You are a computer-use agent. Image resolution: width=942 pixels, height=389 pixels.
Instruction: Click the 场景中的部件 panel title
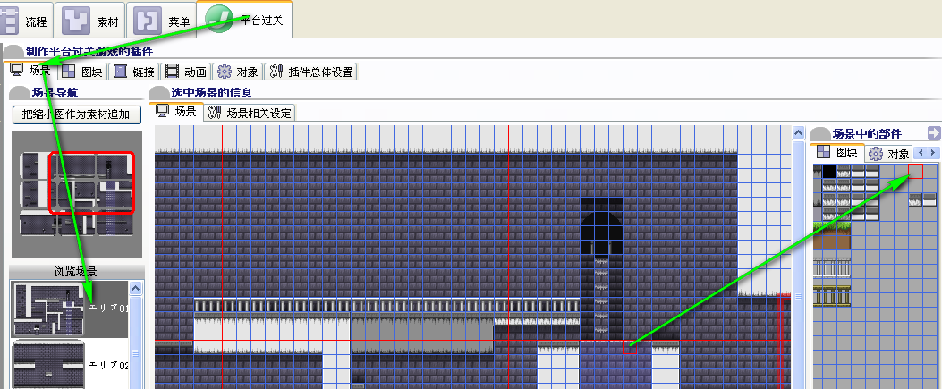pos(867,133)
